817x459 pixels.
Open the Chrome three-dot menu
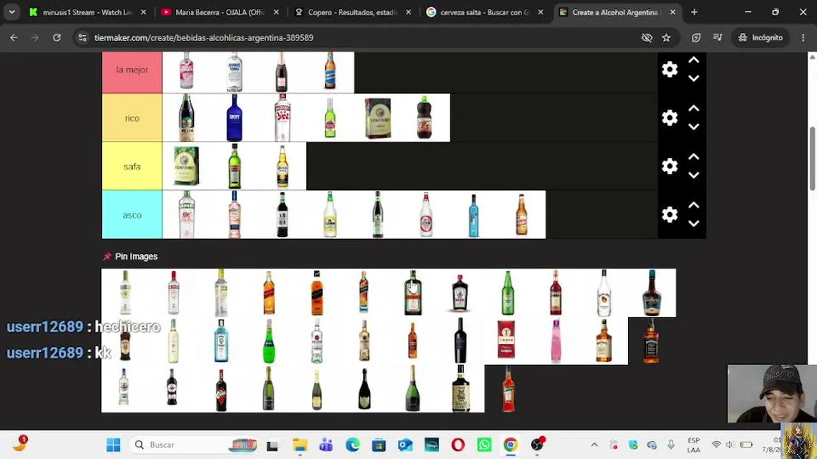click(x=803, y=38)
